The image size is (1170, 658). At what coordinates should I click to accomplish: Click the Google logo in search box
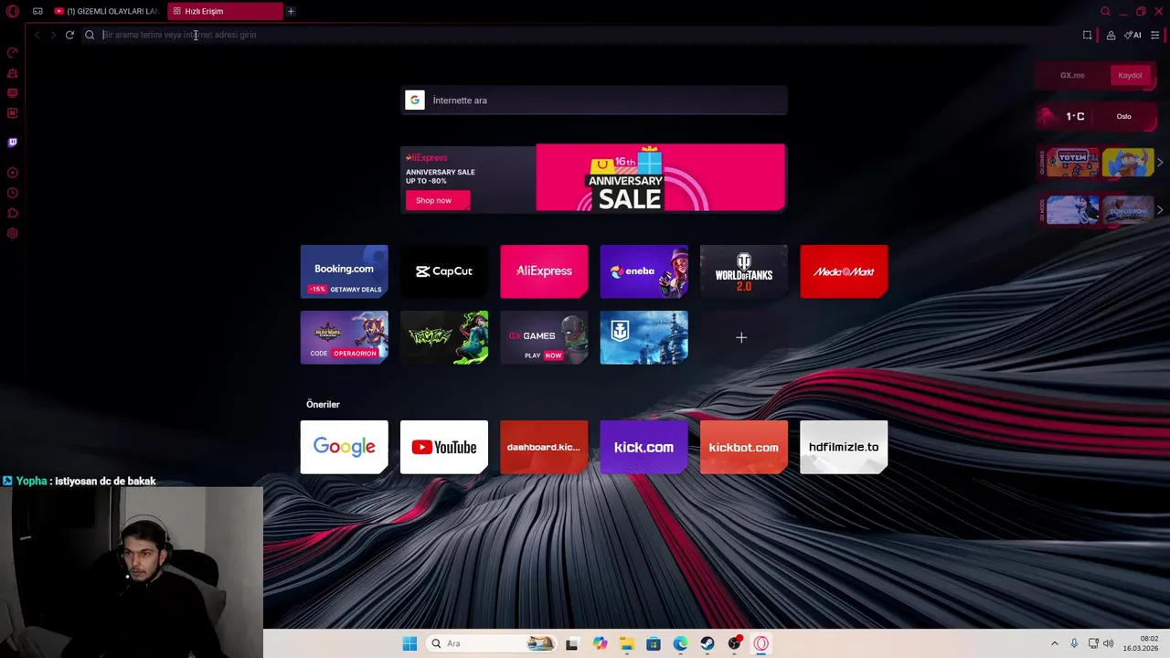pos(415,101)
